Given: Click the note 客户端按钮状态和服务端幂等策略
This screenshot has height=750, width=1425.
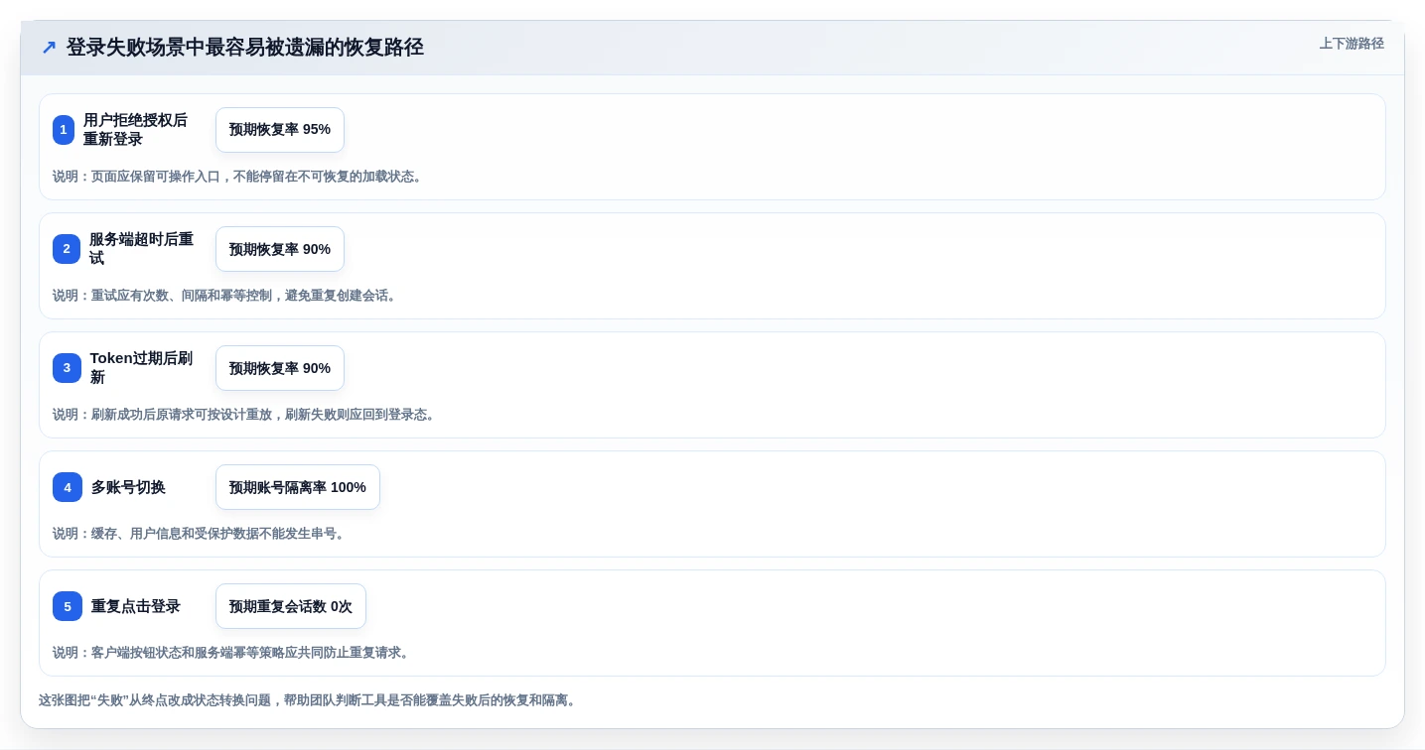Looking at the screenshot, I should click(232, 653).
